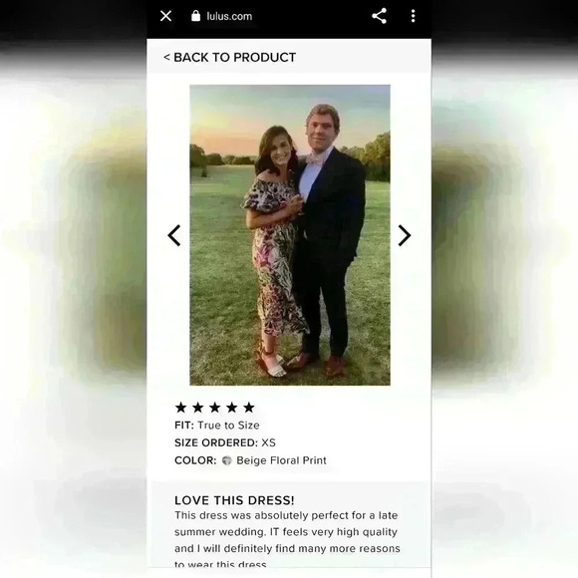Select the Beige Floral Print color swatch
This screenshot has width=578, height=578.
point(226,460)
